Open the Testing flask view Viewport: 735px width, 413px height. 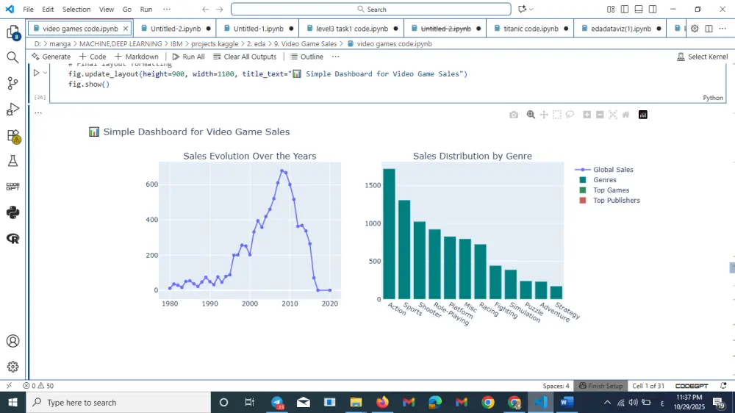[12, 161]
